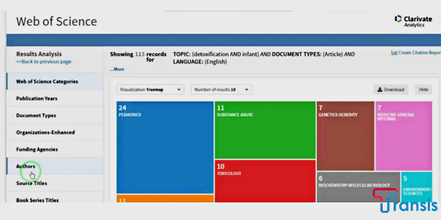
Task: Click the Download button
Action: point(391,90)
